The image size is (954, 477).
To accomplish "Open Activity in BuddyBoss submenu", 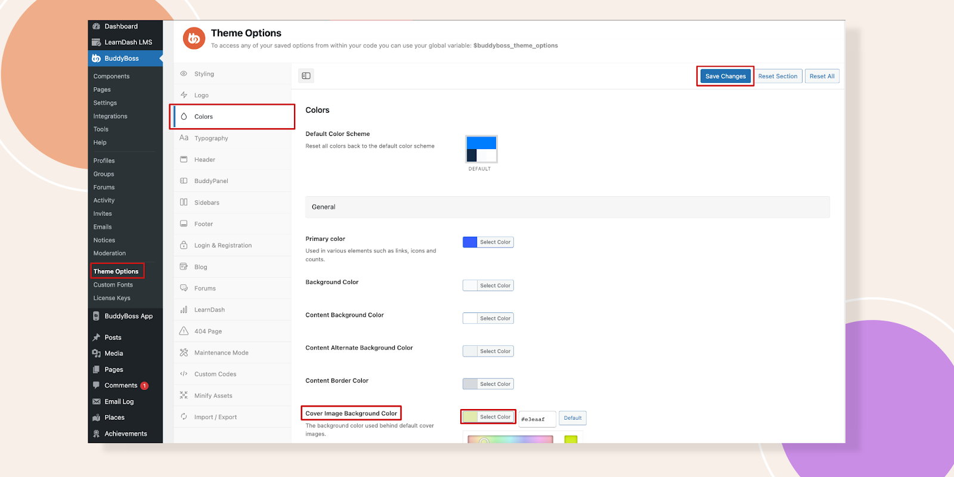I will tap(104, 200).
